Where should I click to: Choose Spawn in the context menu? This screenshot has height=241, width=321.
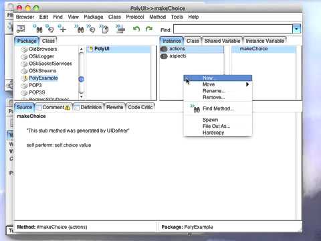tap(218, 120)
